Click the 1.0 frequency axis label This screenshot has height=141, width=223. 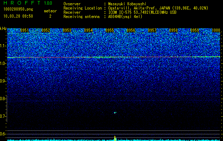click(3, 63)
